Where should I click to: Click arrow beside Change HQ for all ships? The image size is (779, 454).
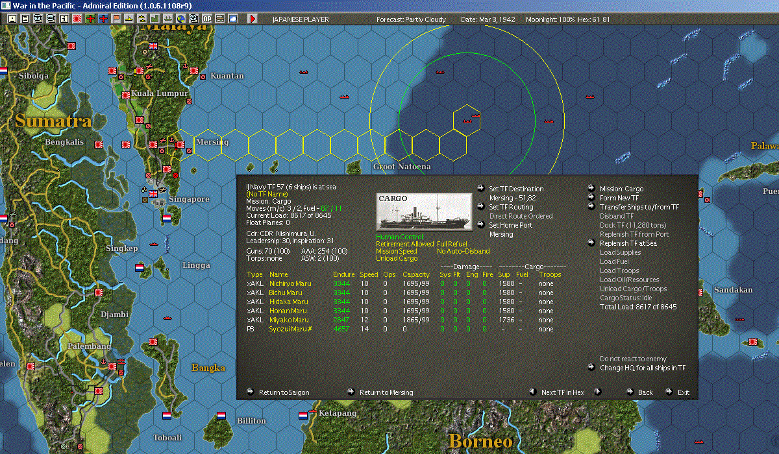(591, 368)
